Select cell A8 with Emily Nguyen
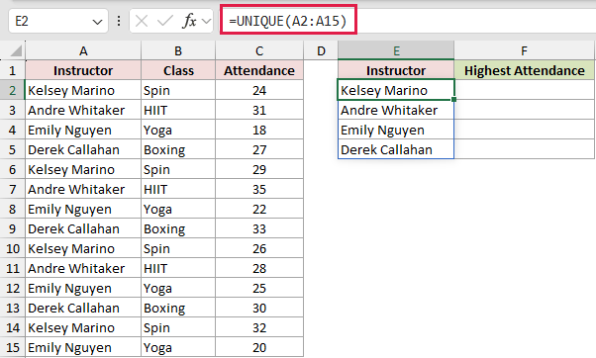596x358 pixels. coord(83,209)
